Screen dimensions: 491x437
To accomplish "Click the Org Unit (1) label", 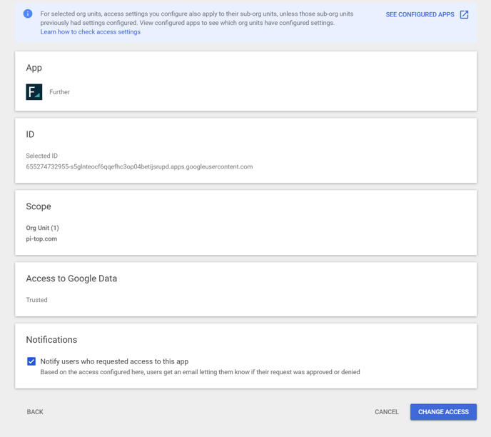I will coord(42,228).
